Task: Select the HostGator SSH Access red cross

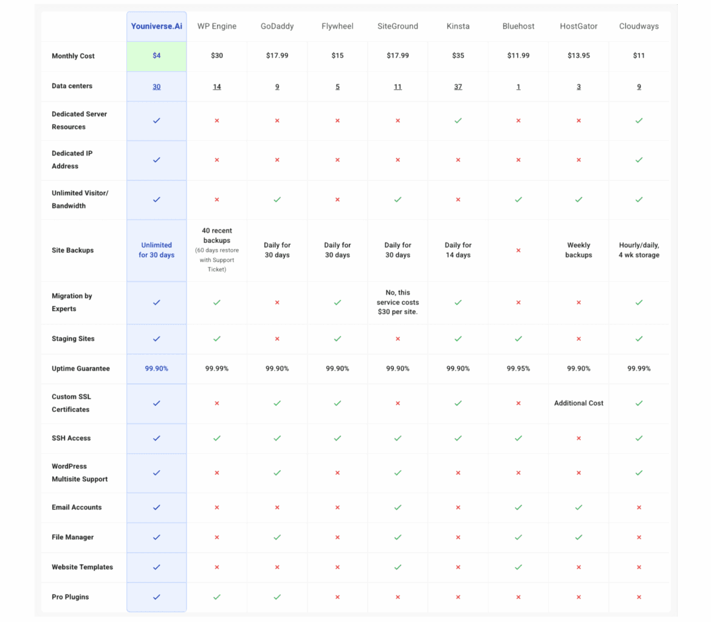Action: (579, 438)
